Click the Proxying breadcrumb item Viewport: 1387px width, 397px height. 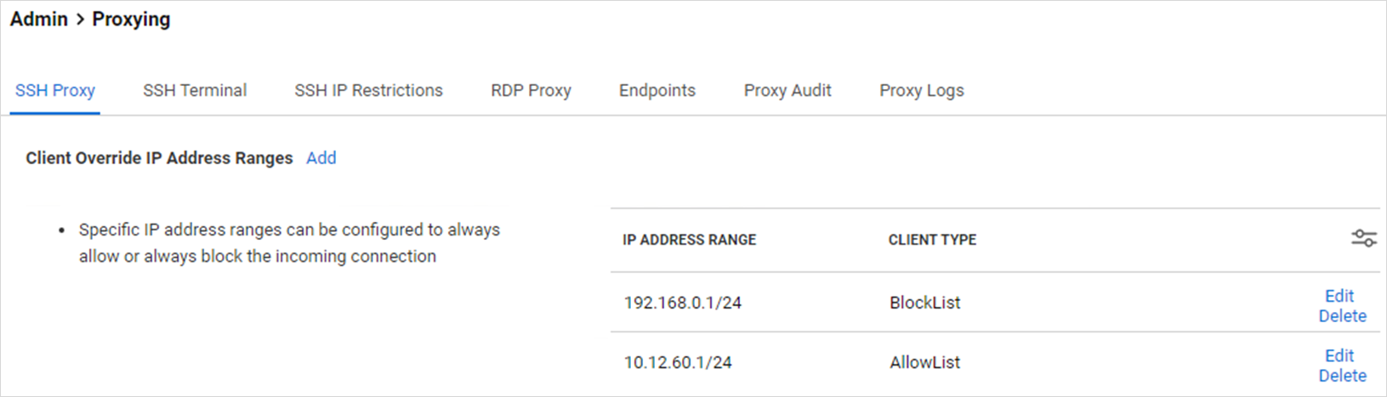131,20
